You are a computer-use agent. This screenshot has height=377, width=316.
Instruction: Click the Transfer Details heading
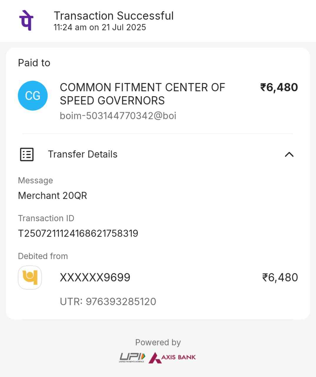[83, 154]
